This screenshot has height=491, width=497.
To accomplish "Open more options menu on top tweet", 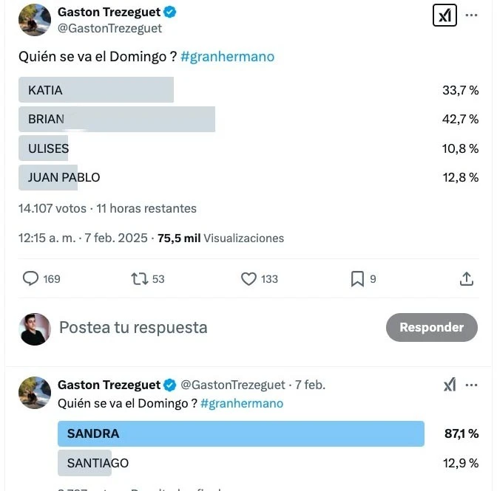I will [471, 16].
